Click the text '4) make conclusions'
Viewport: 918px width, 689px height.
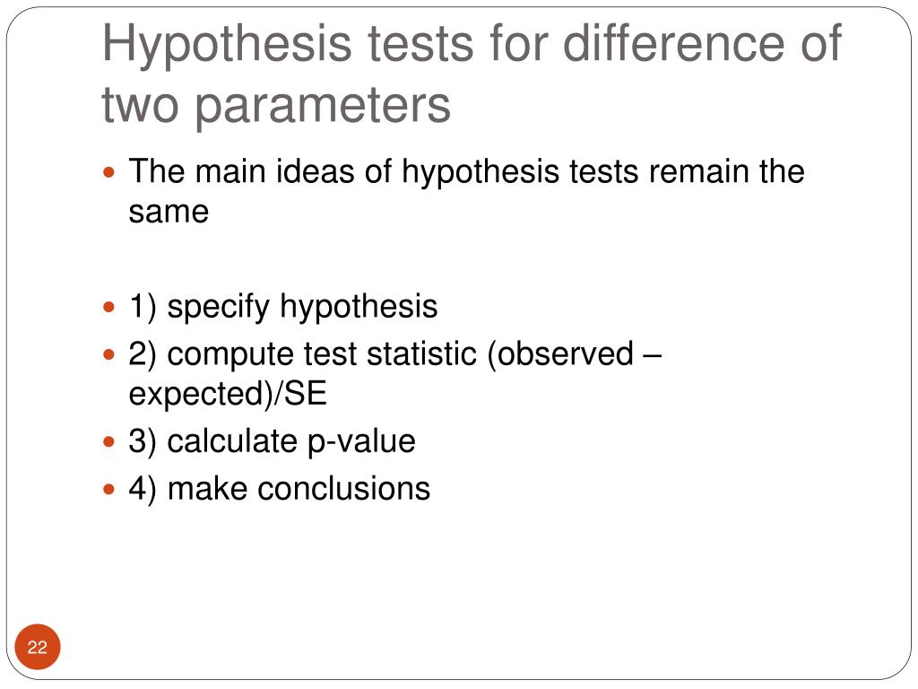[x=280, y=489]
